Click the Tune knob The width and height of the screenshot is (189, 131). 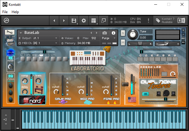pyautogui.click(x=133, y=34)
